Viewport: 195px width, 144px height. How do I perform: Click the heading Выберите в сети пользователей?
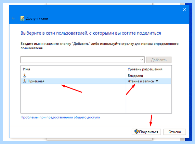coord(91,33)
